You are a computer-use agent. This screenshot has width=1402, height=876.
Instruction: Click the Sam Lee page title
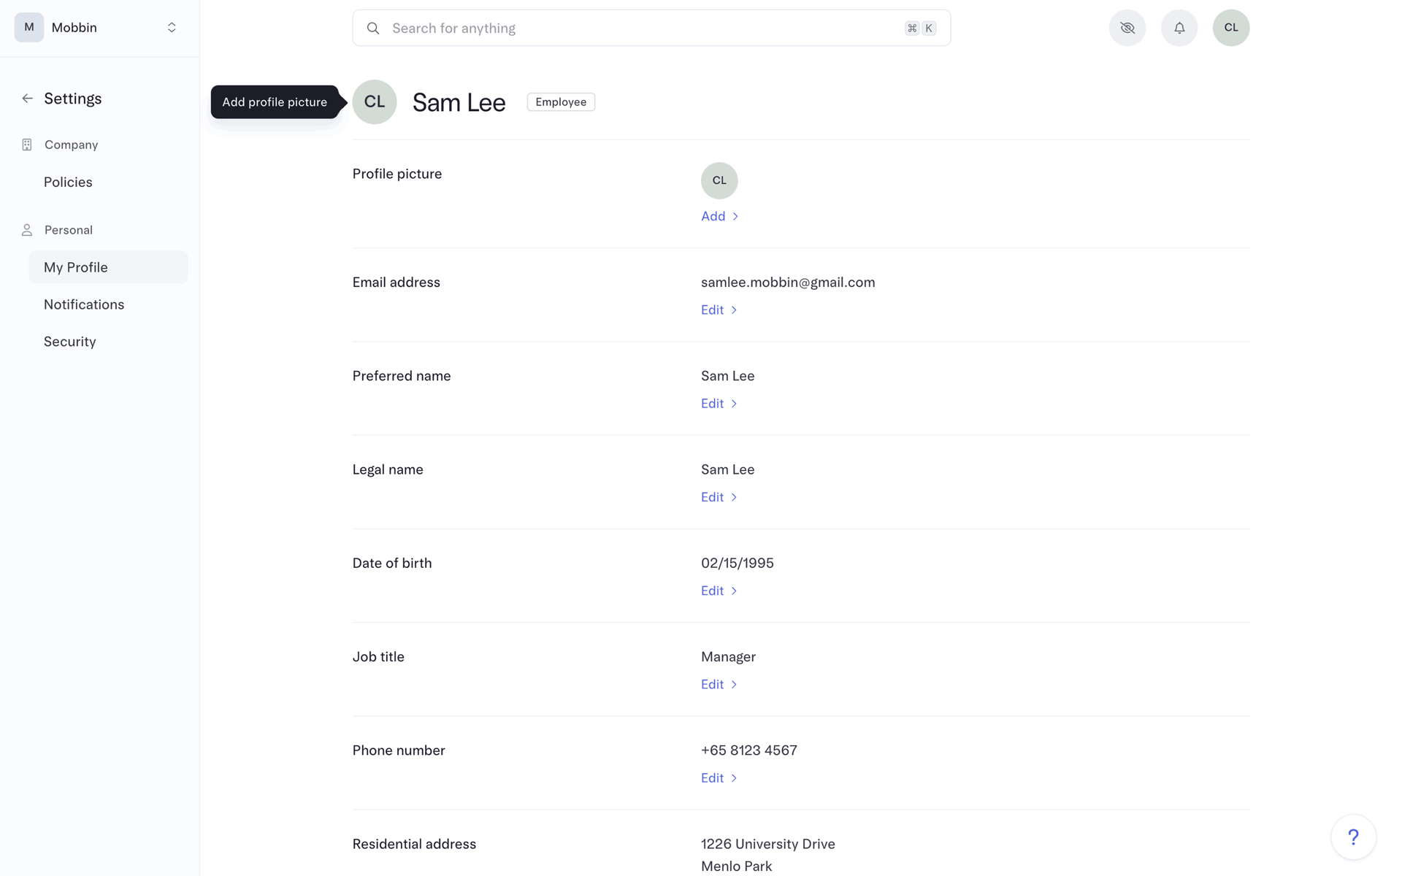click(x=459, y=102)
